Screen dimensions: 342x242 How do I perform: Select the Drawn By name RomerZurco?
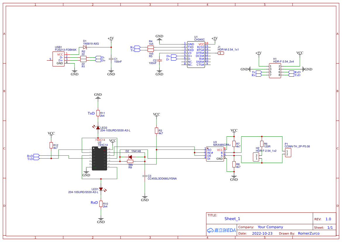(x=309, y=233)
